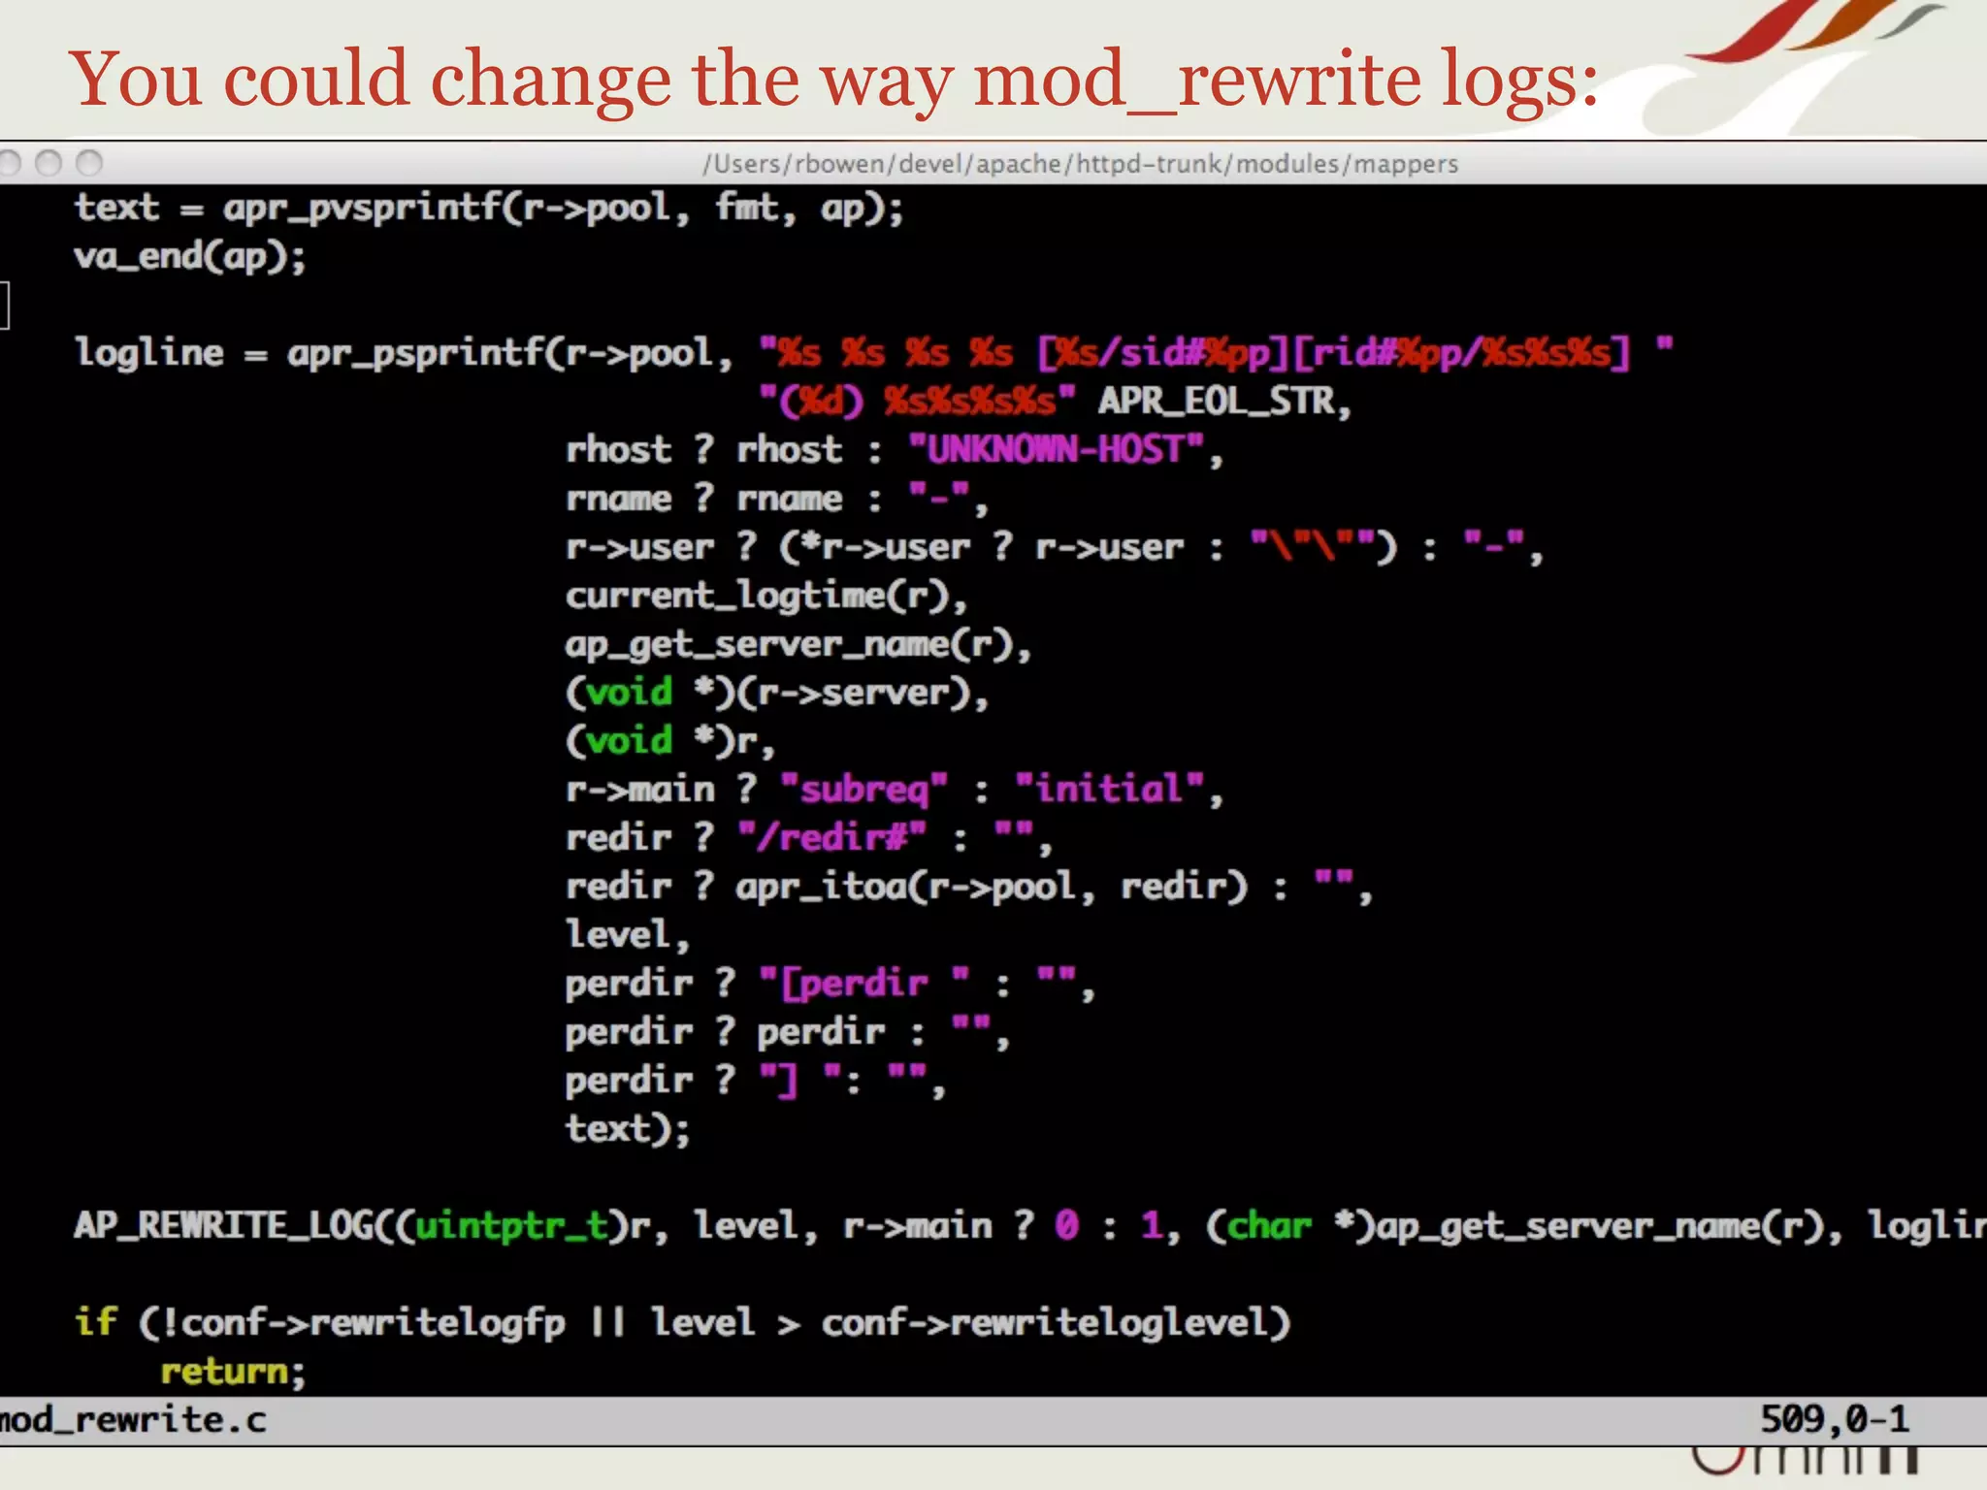Click the yellow if keyword

point(96,1322)
